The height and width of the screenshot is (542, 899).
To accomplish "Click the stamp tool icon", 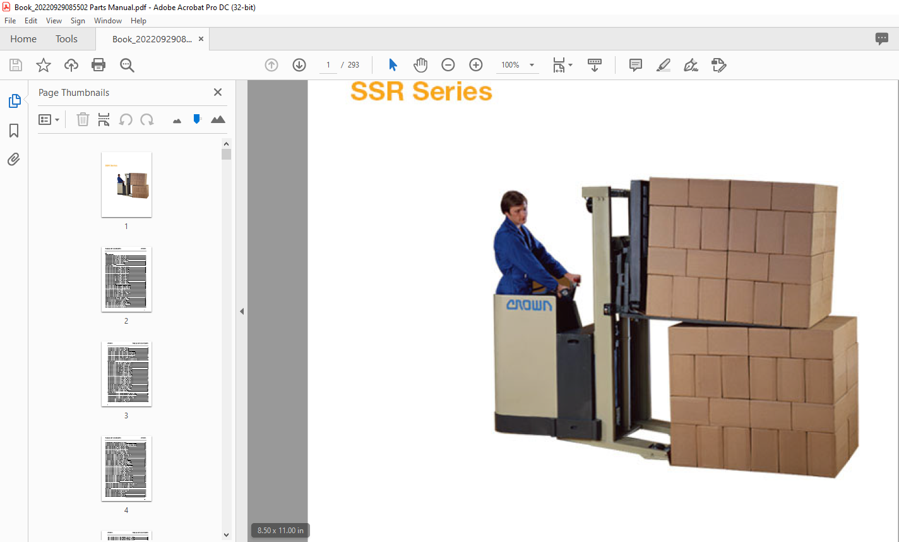I will point(719,65).
